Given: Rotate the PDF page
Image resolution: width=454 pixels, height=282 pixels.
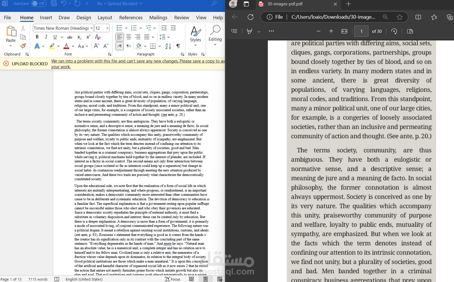Looking at the screenshot, I should 394,31.
